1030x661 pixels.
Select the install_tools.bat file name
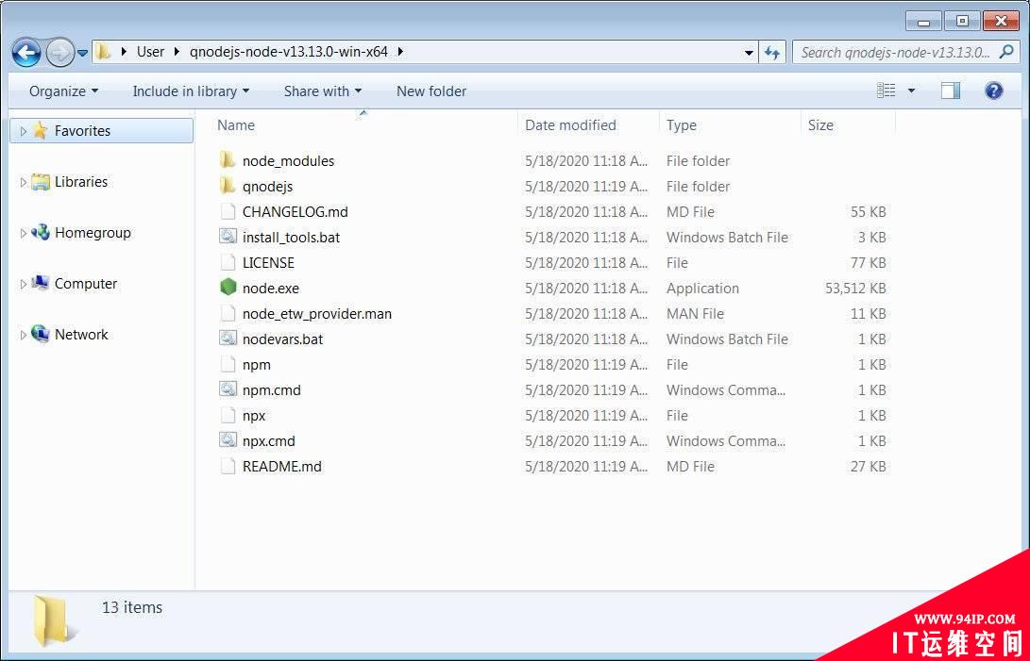click(x=291, y=238)
